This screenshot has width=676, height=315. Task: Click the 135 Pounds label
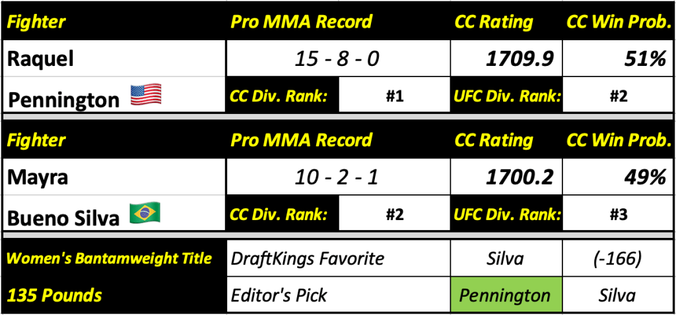pos(54,295)
